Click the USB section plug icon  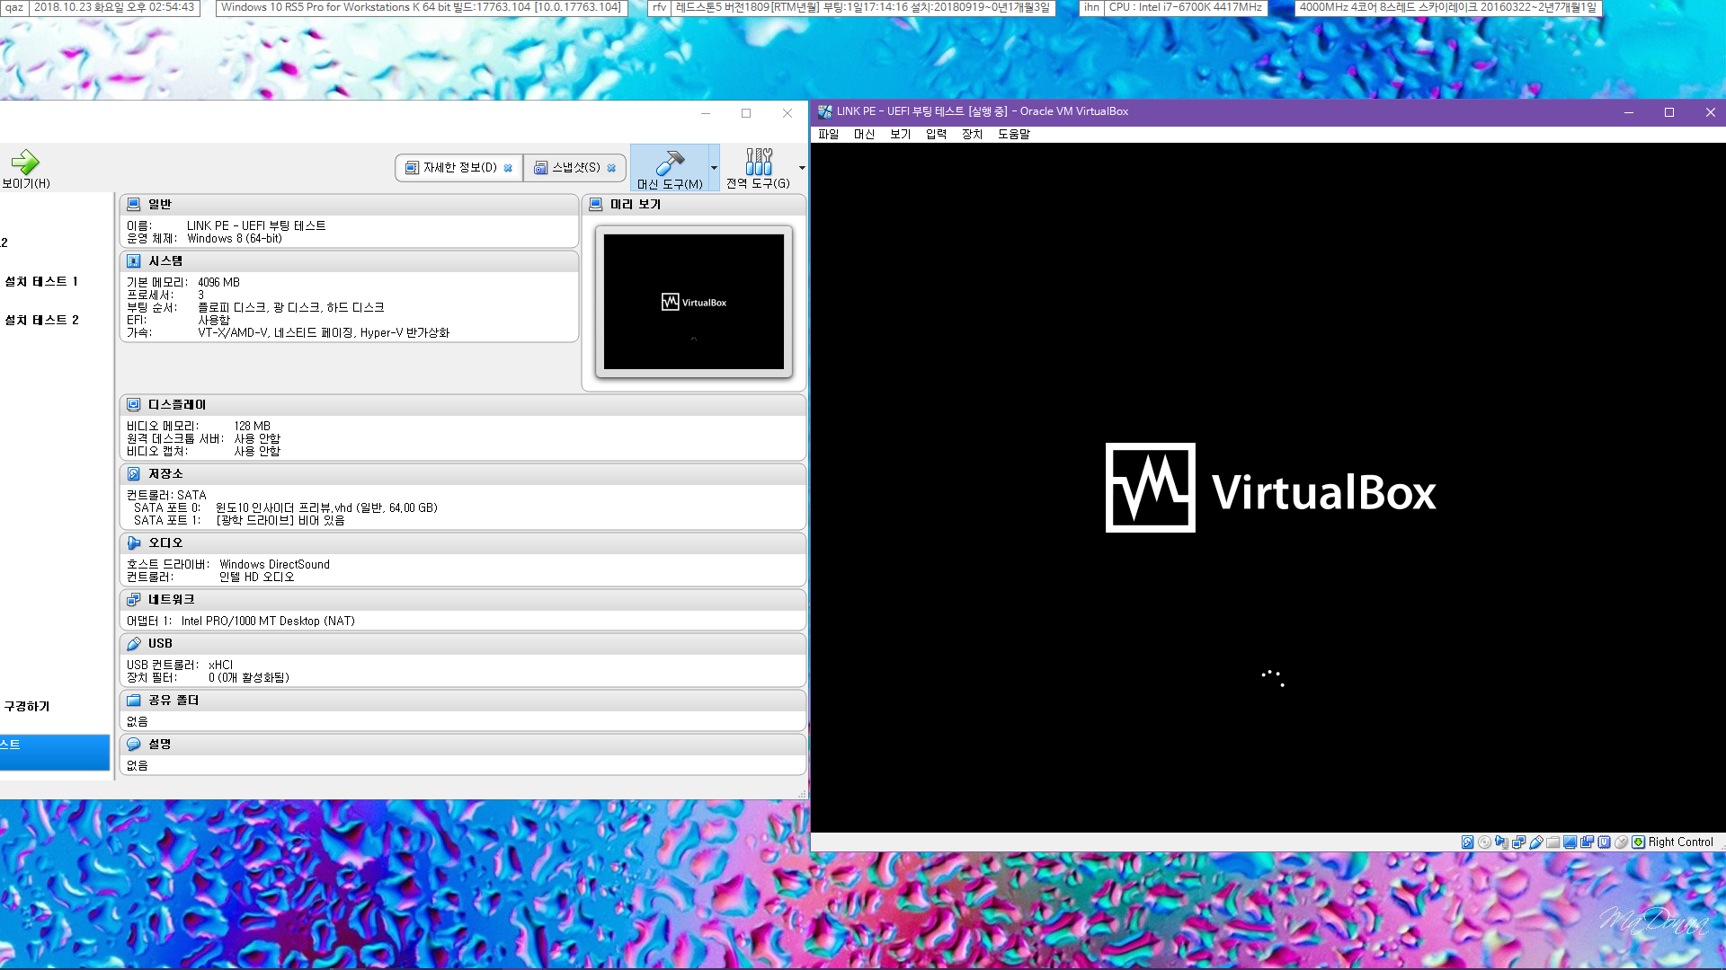(133, 643)
